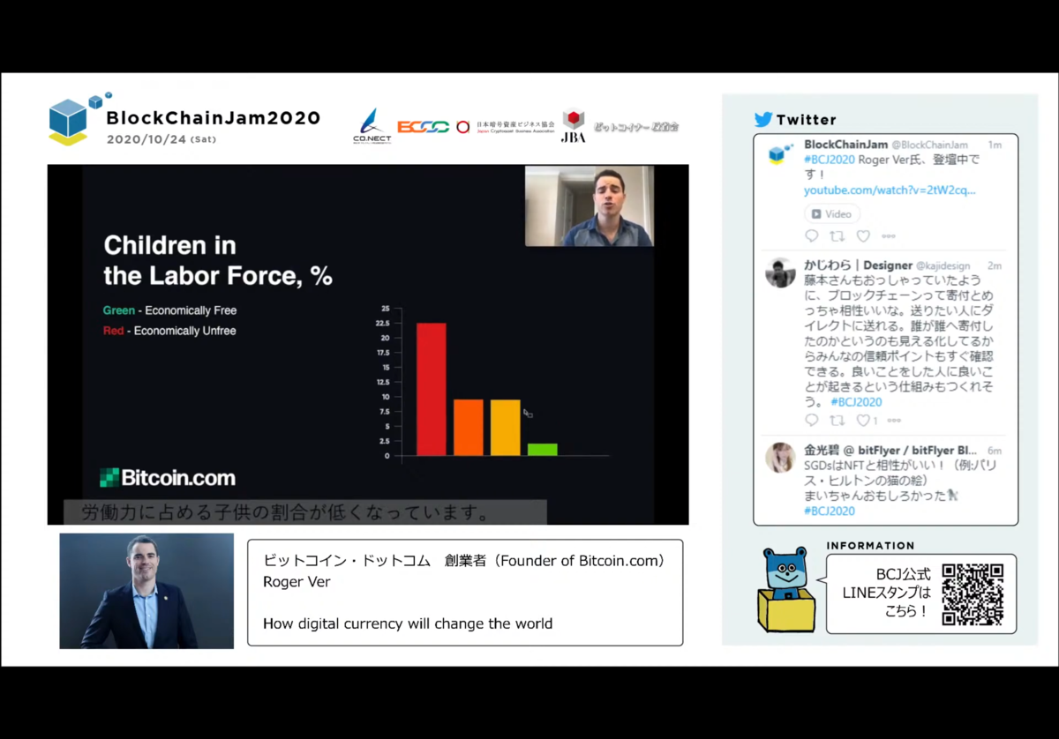Click the 'BlockChainJam2020' heading text

214,118
